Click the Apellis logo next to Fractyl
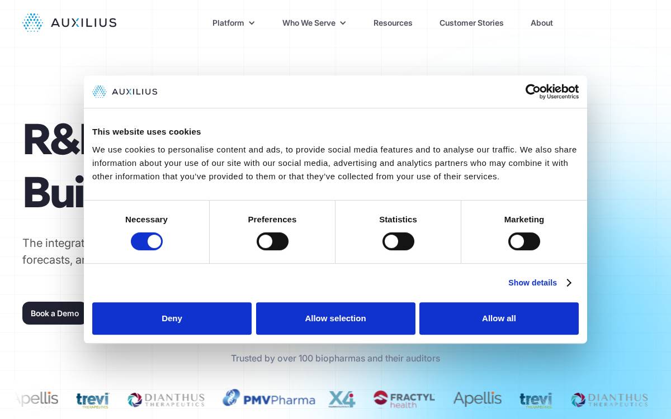Image resolution: width=671 pixels, height=419 pixels. click(477, 399)
